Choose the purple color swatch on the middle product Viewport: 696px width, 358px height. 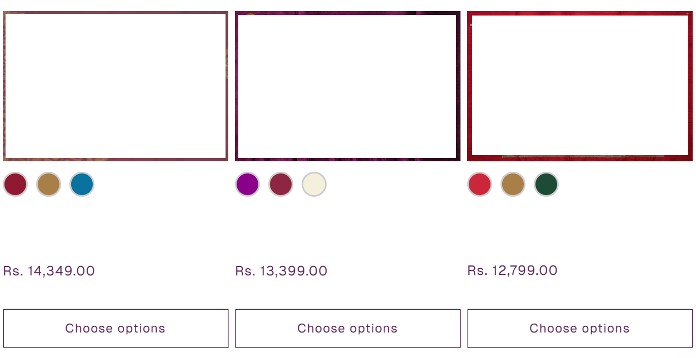click(247, 184)
